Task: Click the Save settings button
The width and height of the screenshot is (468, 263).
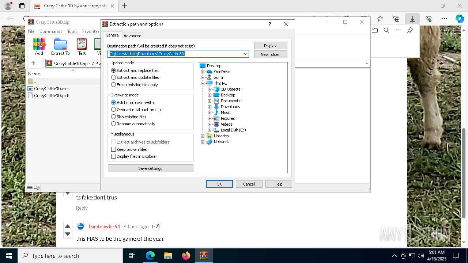Action: point(150,168)
